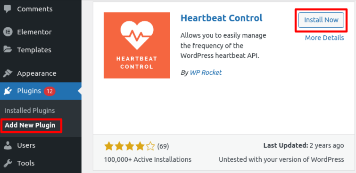View More Details for Heartbeat Control
356x173 pixels.
coord(324,38)
